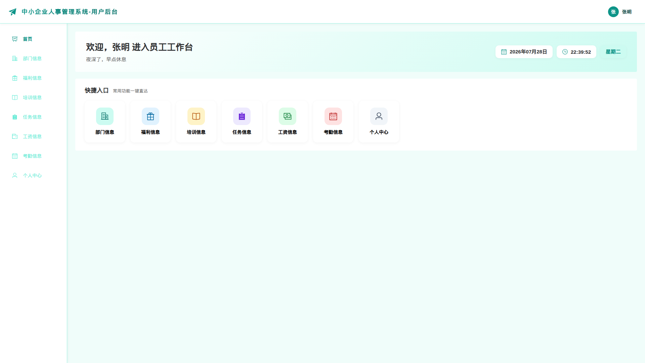This screenshot has width=645, height=363.
Task: Open 部门信息 from the sidebar menu
Action: [34, 58]
